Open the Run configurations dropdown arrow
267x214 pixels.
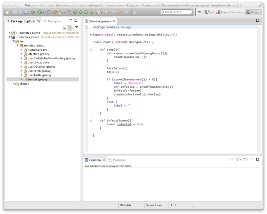(43, 12)
